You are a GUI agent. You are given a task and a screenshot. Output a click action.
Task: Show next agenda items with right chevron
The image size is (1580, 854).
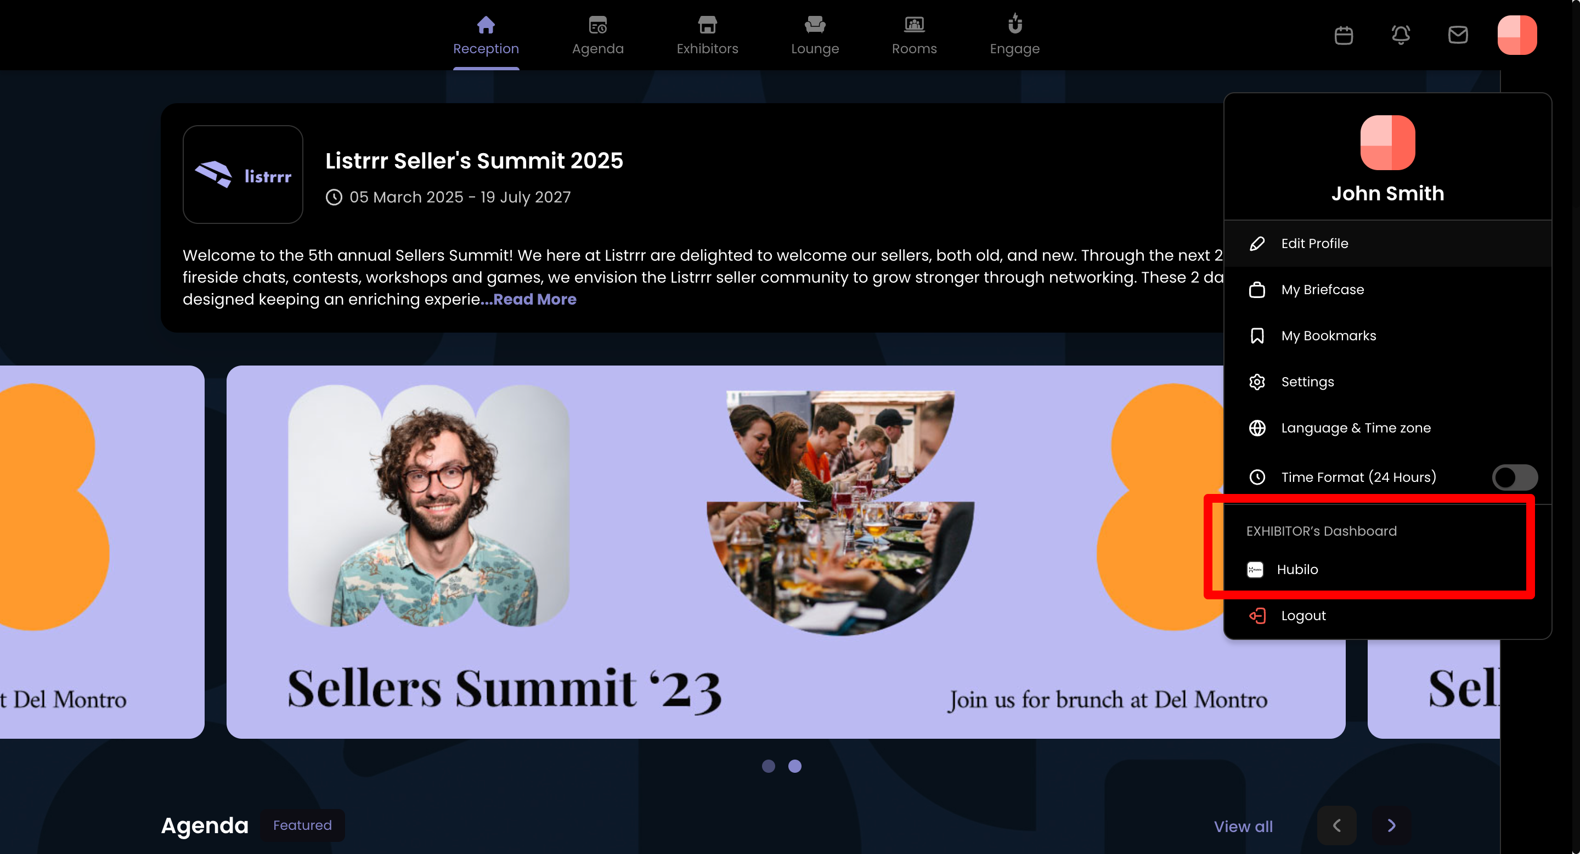(x=1391, y=826)
